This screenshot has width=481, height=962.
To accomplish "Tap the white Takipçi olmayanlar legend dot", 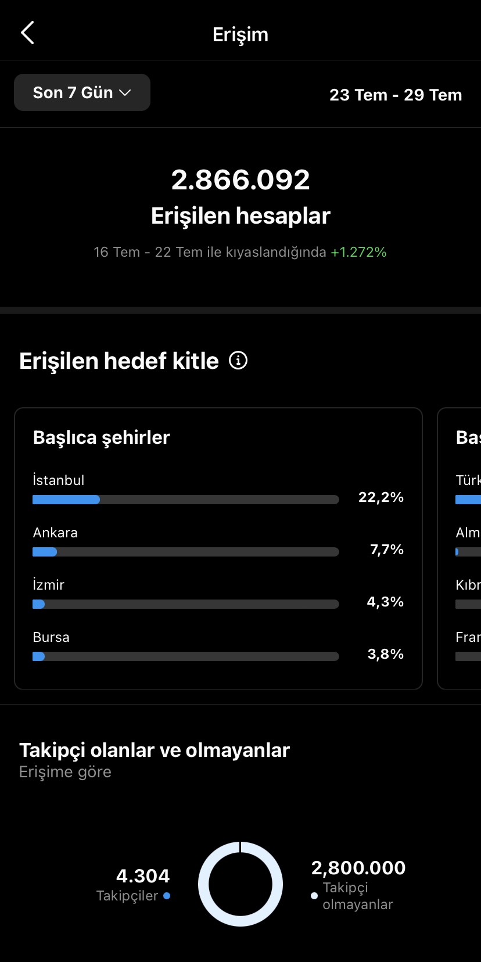I will [x=314, y=896].
